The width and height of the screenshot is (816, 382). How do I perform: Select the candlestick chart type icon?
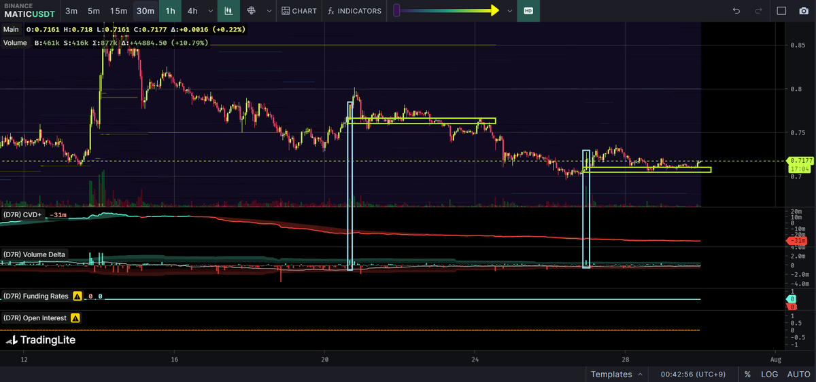228,11
